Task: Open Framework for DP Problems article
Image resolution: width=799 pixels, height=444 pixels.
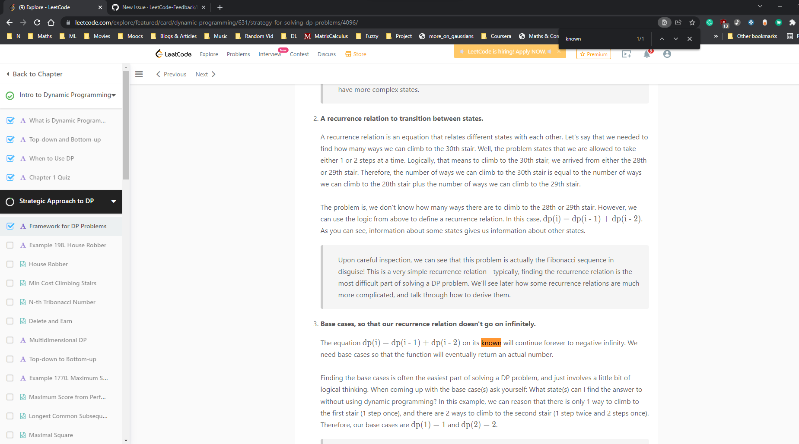Action: click(x=68, y=226)
